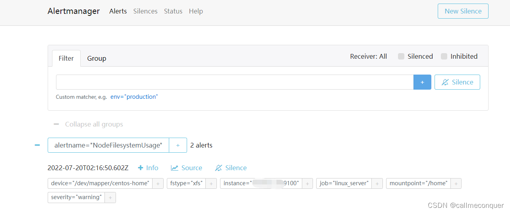
Task: Focus the filter matcher input field
Action: [235, 82]
